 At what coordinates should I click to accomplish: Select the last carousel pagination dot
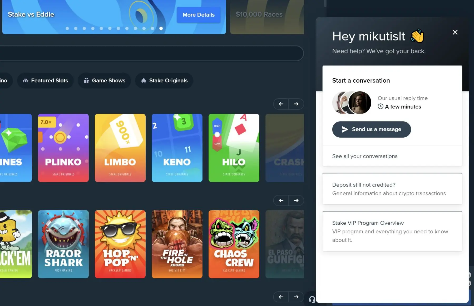(161, 28)
